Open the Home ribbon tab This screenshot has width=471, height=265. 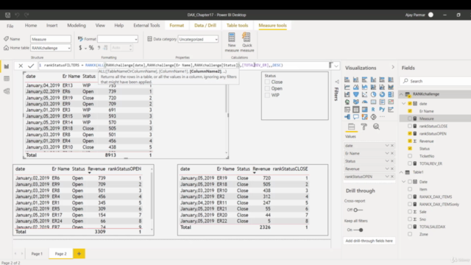(31, 26)
